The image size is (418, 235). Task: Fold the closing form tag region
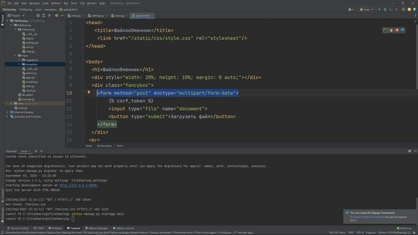[84, 125]
